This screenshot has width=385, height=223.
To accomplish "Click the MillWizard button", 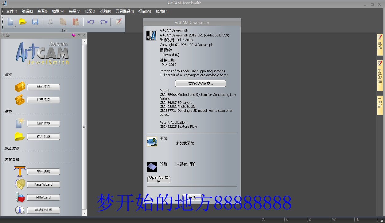I will pos(43,197).
